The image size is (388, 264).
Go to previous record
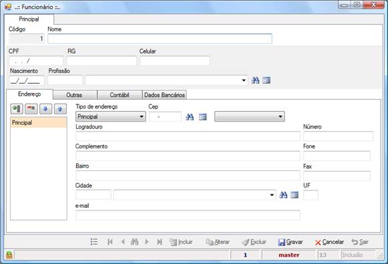(123, 242)
